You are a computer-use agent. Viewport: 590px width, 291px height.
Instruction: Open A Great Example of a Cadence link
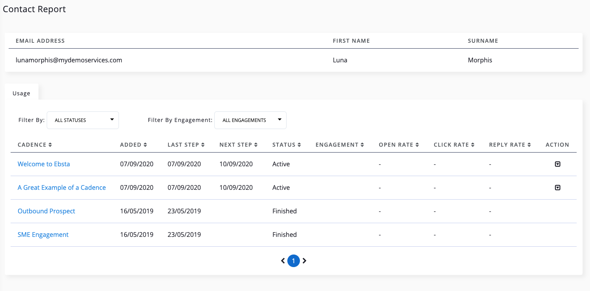tap(62, 188)
